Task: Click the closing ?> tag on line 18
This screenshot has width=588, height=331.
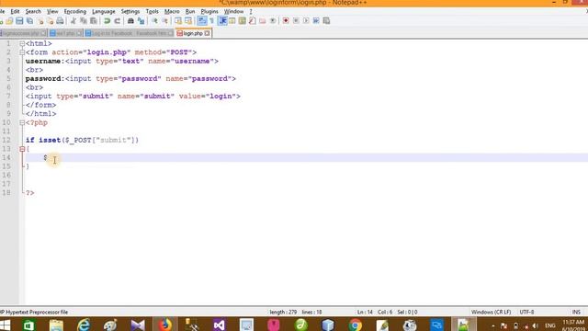Action: 30,193
